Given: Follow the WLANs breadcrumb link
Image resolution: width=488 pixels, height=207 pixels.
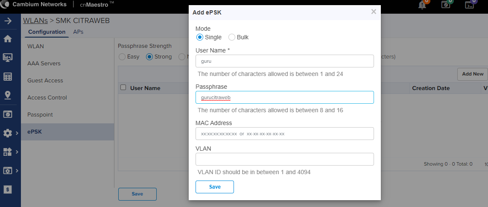Looking at the screenshot, I should click(35, 21).
